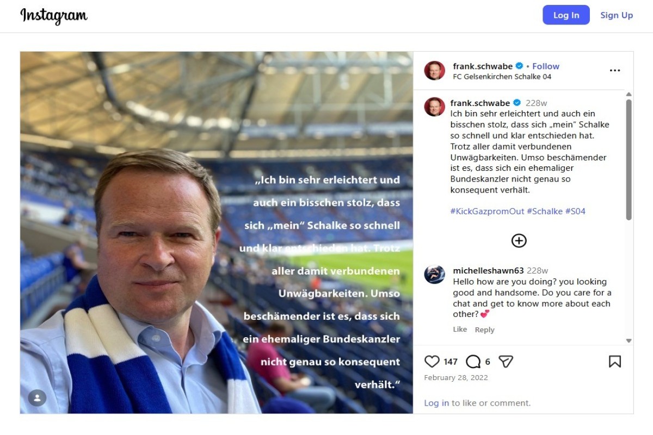The image size is (653, 435).
Task: Click the comments scrollbar down arrow
Action: [x=629, y=341]
